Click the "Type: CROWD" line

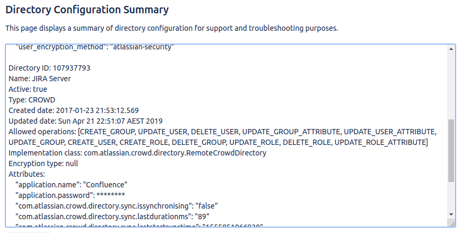(32, 100)
